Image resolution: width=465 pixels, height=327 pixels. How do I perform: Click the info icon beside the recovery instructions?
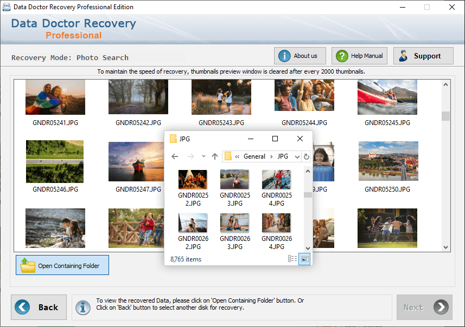point(83,308)
